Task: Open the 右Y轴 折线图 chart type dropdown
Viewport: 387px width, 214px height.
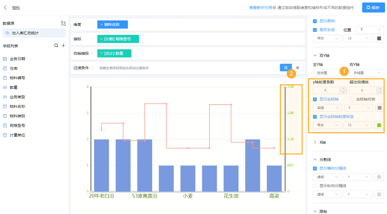Action: pos(367,73)
